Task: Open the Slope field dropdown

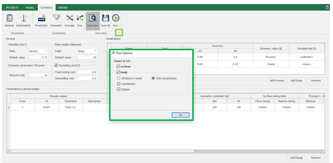Action: (x=87, y=51)
